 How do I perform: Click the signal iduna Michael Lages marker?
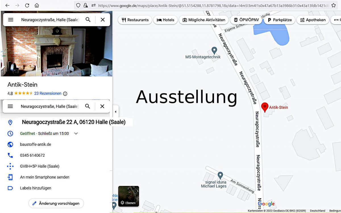(220, 176)
